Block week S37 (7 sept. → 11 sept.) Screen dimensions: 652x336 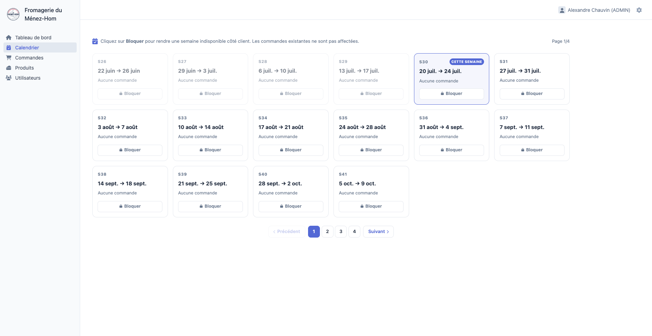[x=532, y=150]
